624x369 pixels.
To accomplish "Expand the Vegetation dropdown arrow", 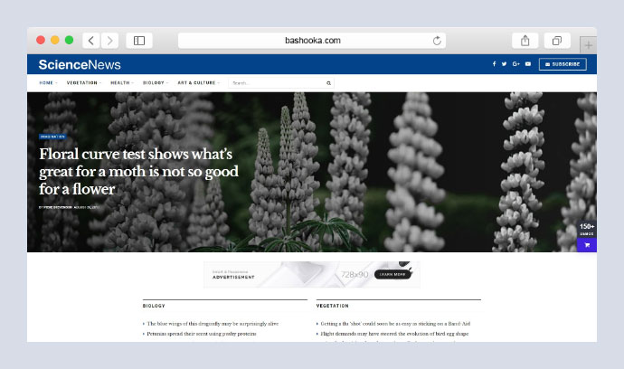I will pyautogui.click(x=100, y=83).
